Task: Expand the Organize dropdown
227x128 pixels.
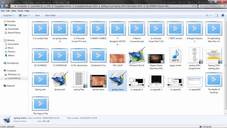Action: coord(9,15)
